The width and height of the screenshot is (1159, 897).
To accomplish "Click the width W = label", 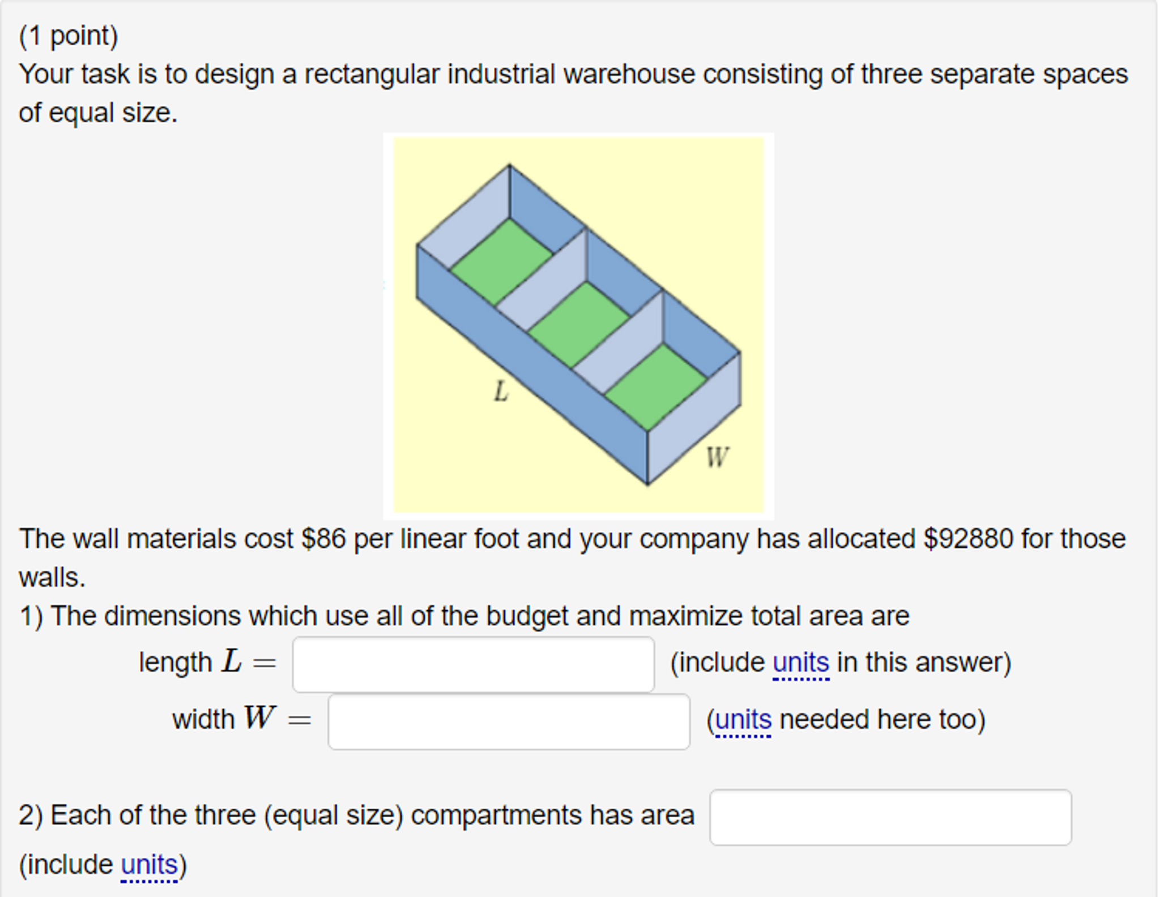I will [240, 719].
